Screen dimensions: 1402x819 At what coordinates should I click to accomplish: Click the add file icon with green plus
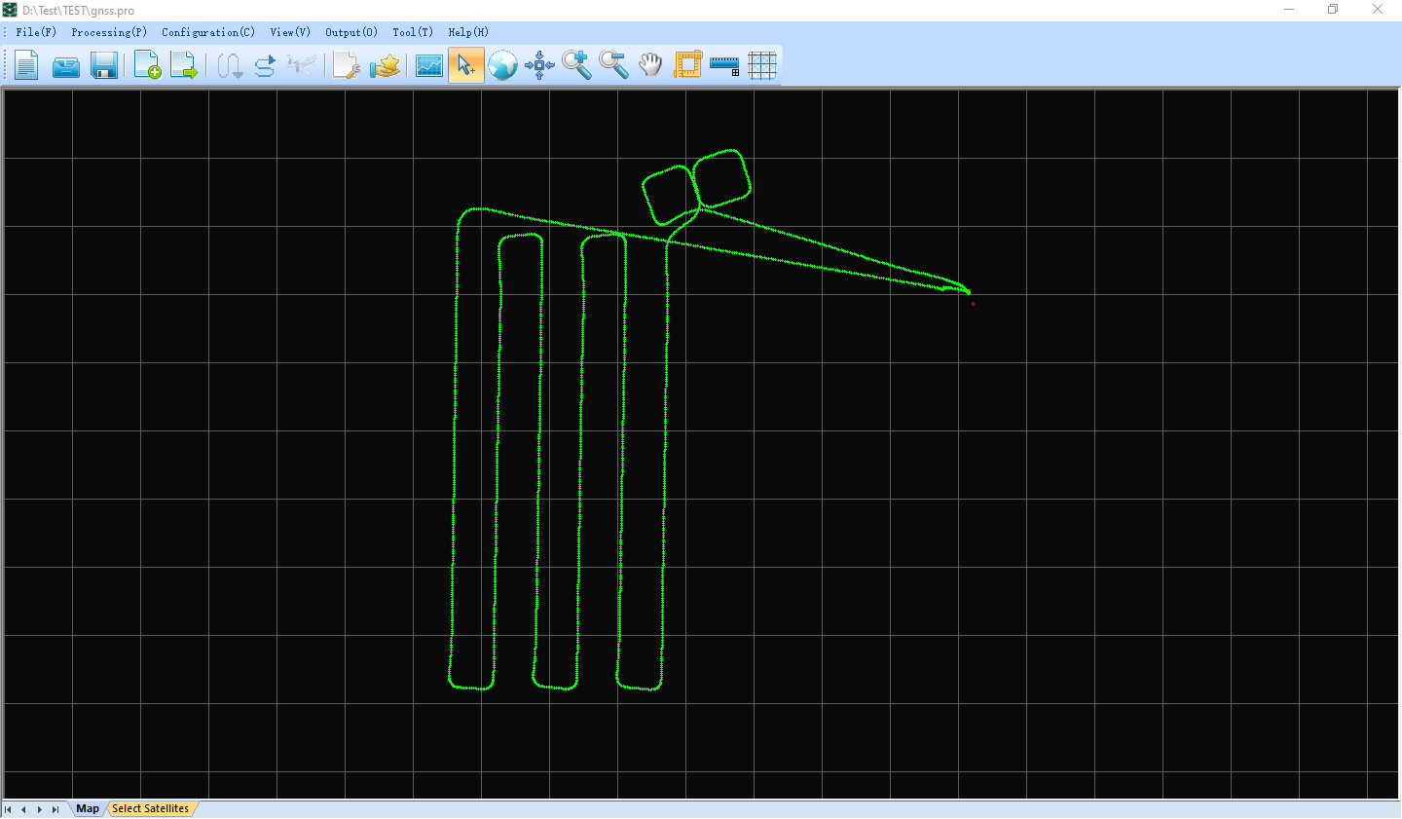click(x=147, y=65)
